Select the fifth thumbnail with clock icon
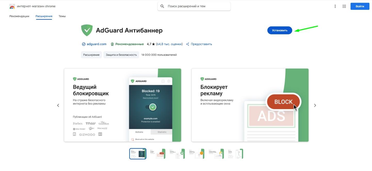Viewport: 372px width, 171px height. point(216,154)
